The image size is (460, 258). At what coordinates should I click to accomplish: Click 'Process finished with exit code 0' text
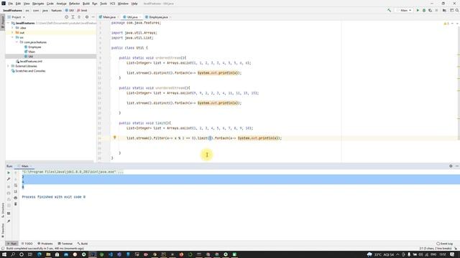point(54,197)
